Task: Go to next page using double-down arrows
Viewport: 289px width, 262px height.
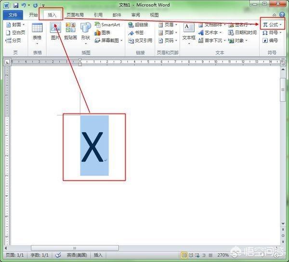Action: click(283, 241)
